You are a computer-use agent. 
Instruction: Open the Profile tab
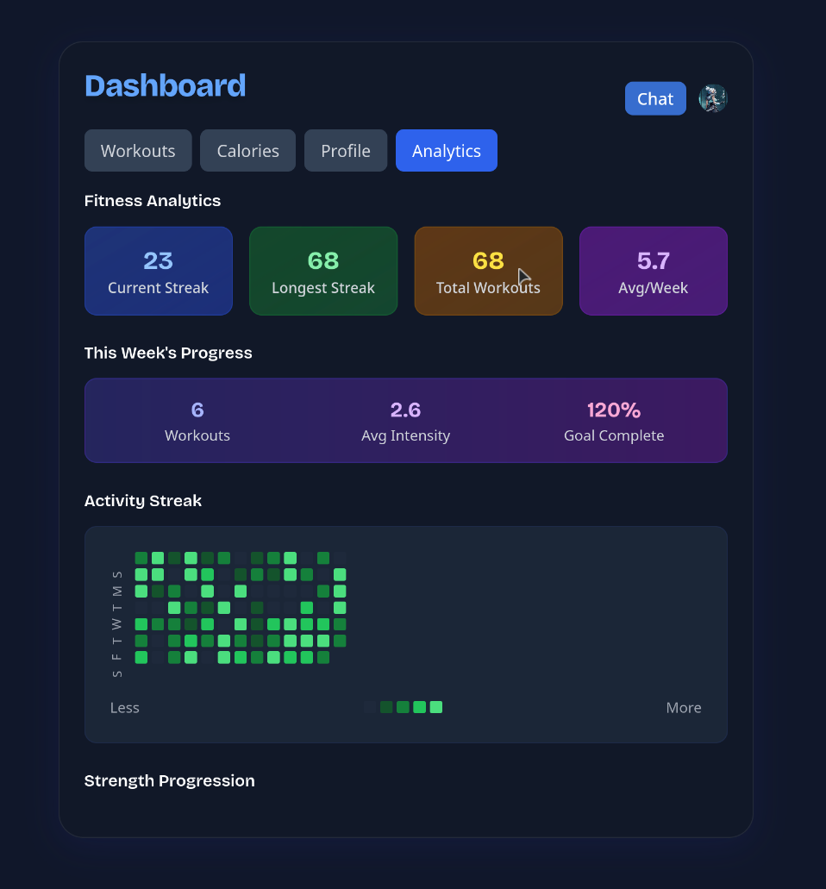pyautogui.click(x=345, y=150)
